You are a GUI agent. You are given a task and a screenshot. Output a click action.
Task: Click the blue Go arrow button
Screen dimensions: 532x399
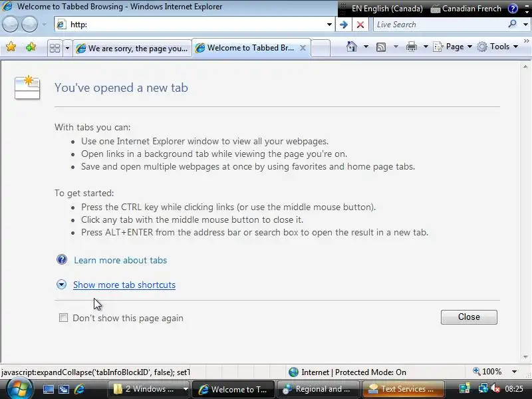click(343, 25)
